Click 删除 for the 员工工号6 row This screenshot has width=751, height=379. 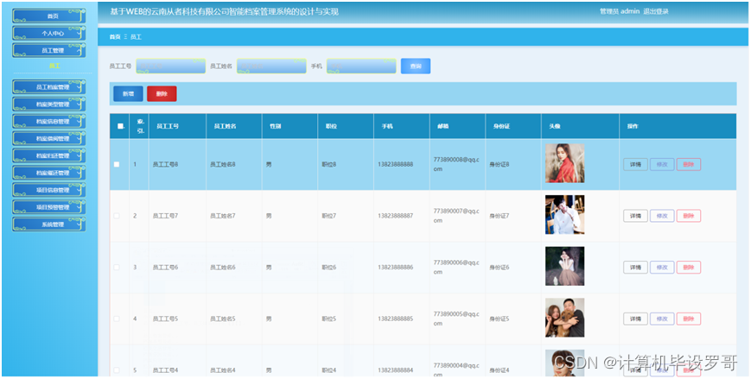point(689,267)
